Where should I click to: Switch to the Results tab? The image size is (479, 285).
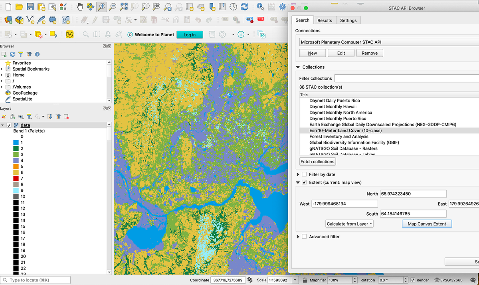325,20
